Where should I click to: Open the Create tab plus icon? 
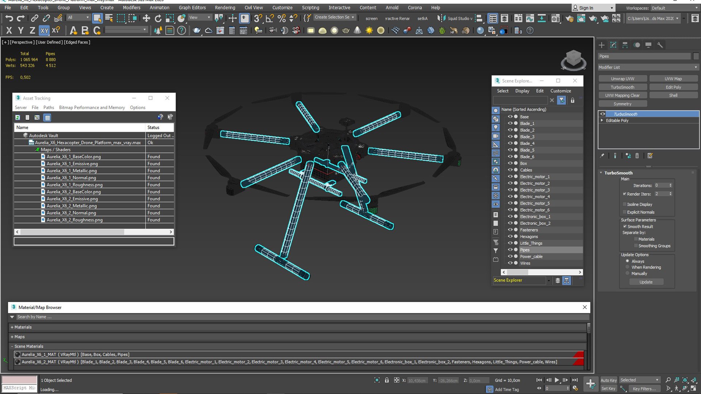tap(602, 45)
